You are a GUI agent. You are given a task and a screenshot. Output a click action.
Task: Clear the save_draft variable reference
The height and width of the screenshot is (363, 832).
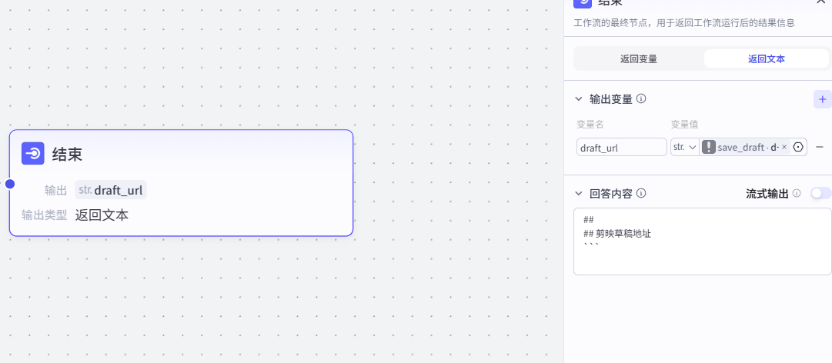coord(784,147)
